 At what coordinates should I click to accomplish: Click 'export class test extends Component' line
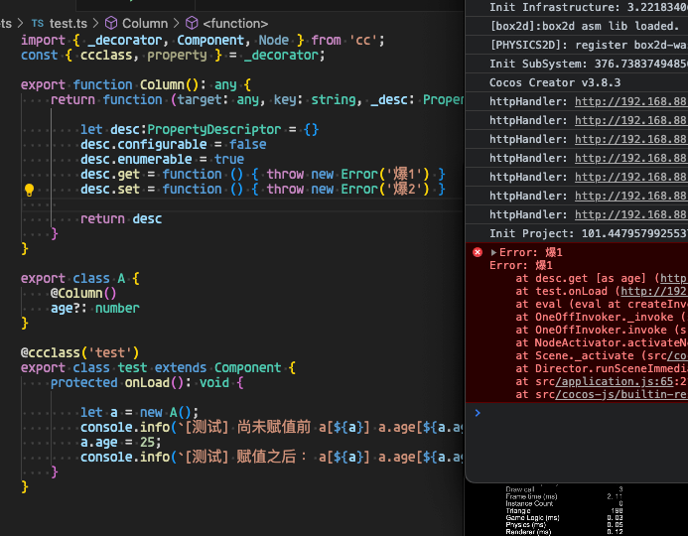pyautogui.click(x=159, y=368)
